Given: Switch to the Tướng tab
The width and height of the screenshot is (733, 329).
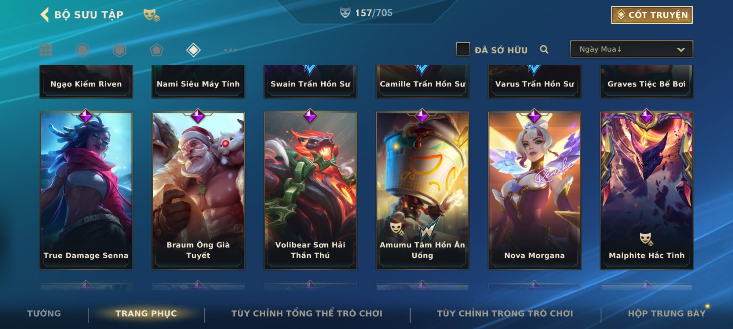Looking at the screenshot, I should pyautogui.click(x=44, y=313).
